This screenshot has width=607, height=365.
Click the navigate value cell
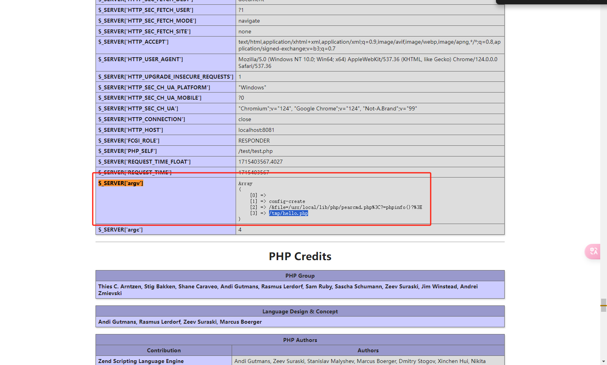coord(370,21)
